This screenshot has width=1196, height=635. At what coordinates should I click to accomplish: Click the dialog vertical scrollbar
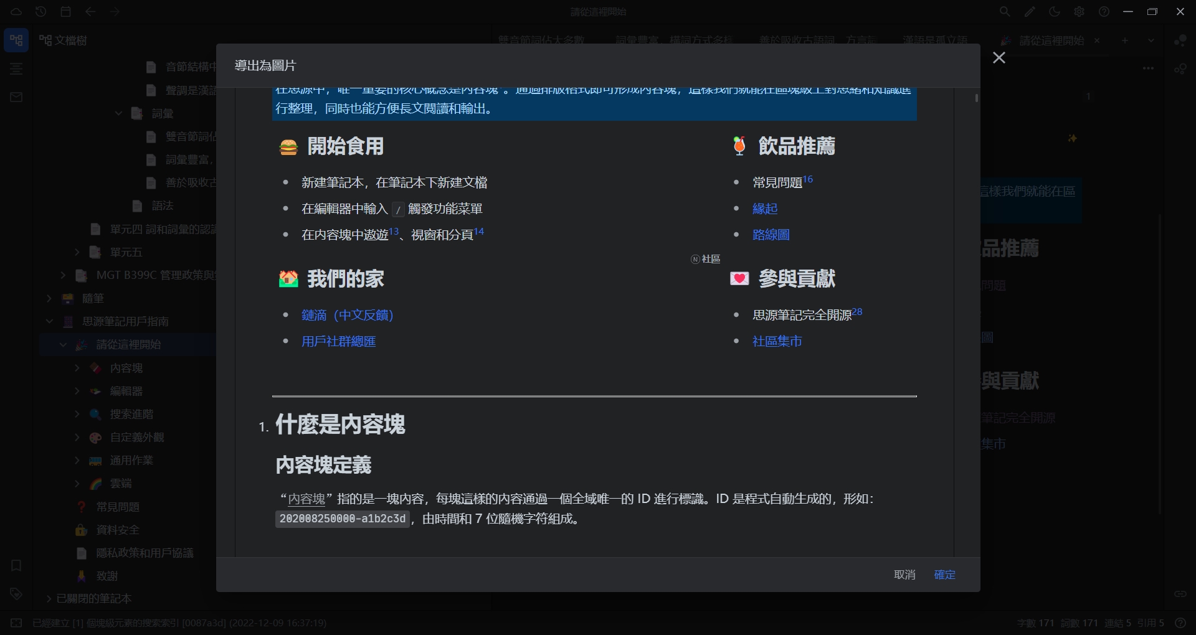pos(976,98)
